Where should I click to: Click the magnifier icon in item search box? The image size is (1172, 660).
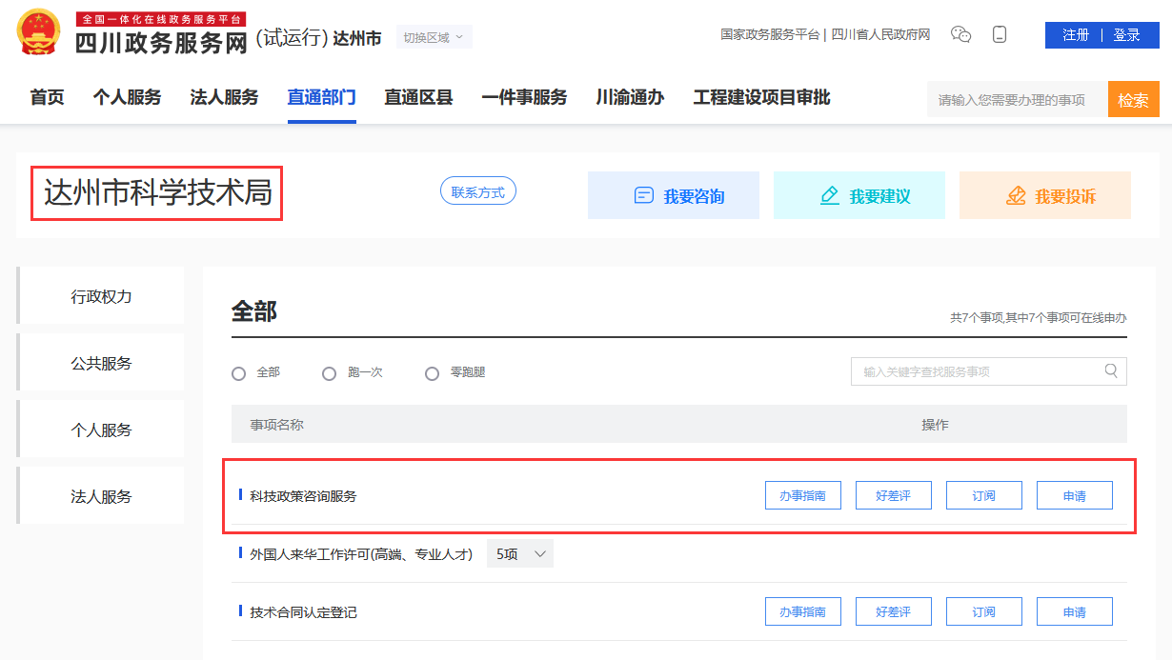click(x=1111, y=370)
